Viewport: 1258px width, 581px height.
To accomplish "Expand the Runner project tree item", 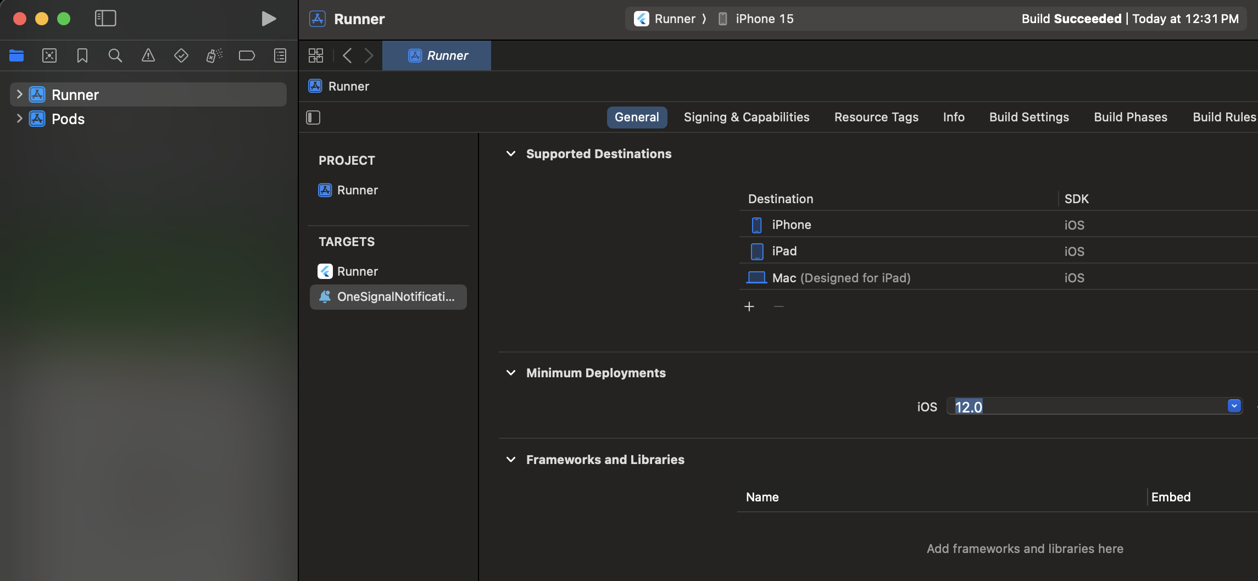I will click(19, 94).
